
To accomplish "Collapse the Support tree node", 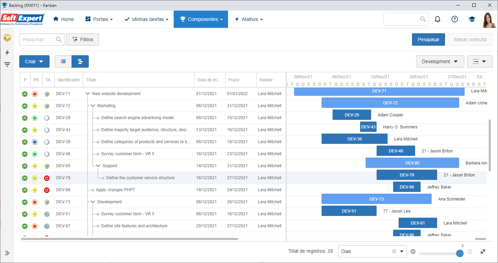I will 98,166.
